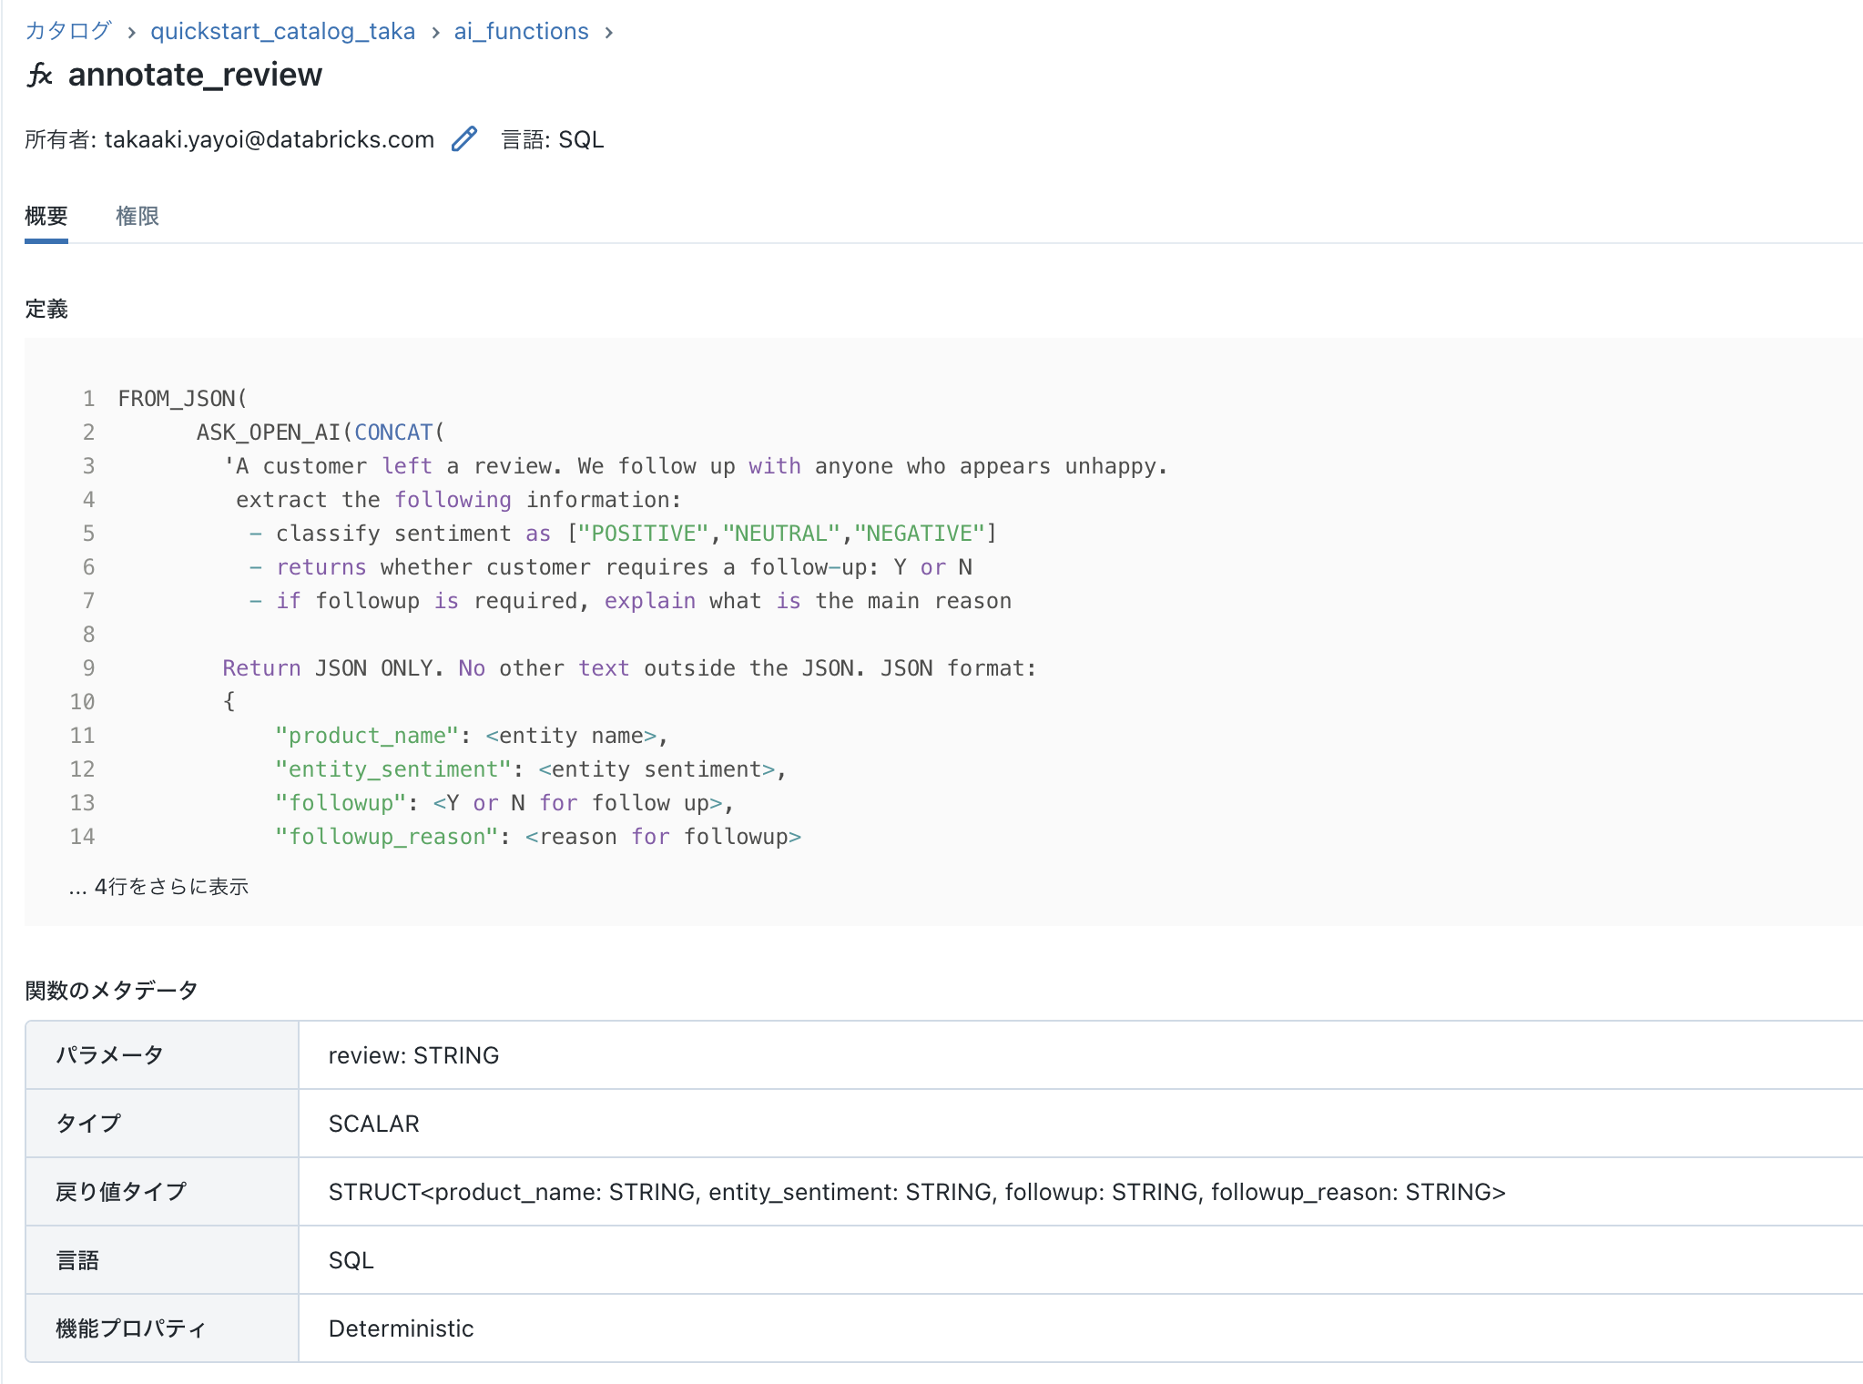This screenshot has width=1863, height=1384.
Task: Click the 定義 section heading
Action: tap(47, 310)
